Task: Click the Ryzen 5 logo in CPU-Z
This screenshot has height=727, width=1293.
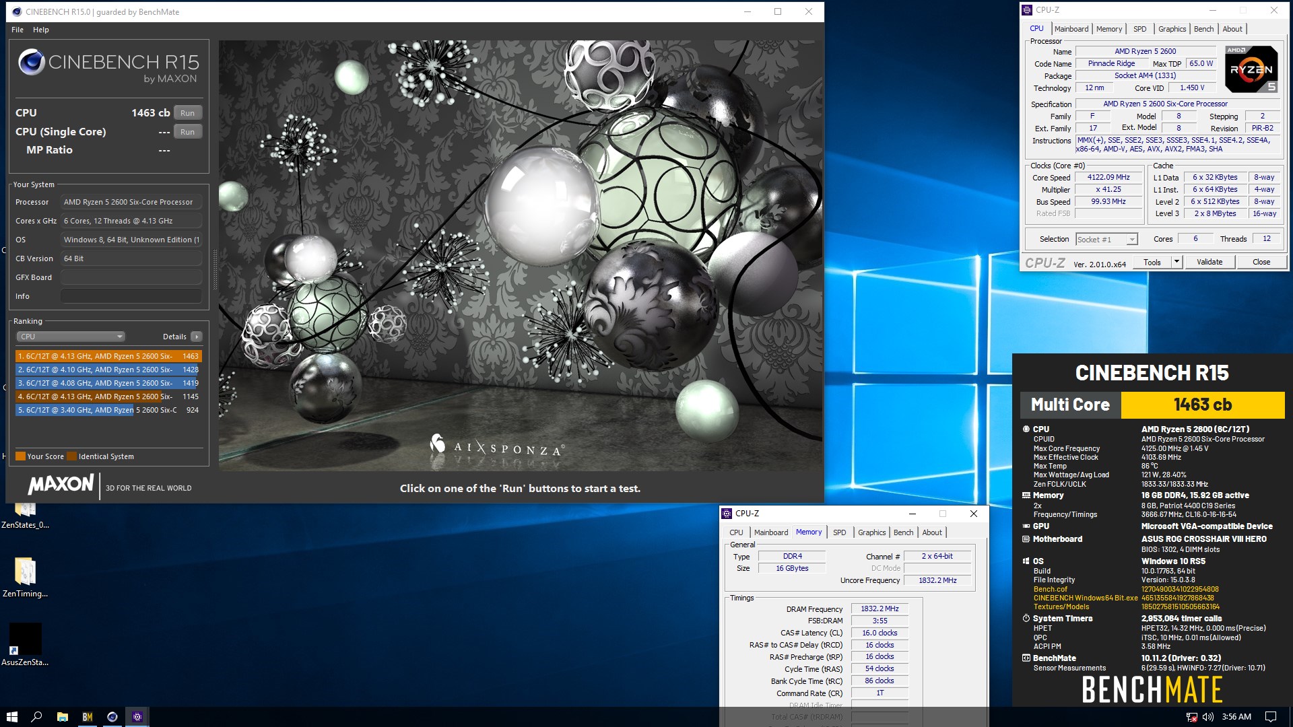Action: pos(1251,69)
